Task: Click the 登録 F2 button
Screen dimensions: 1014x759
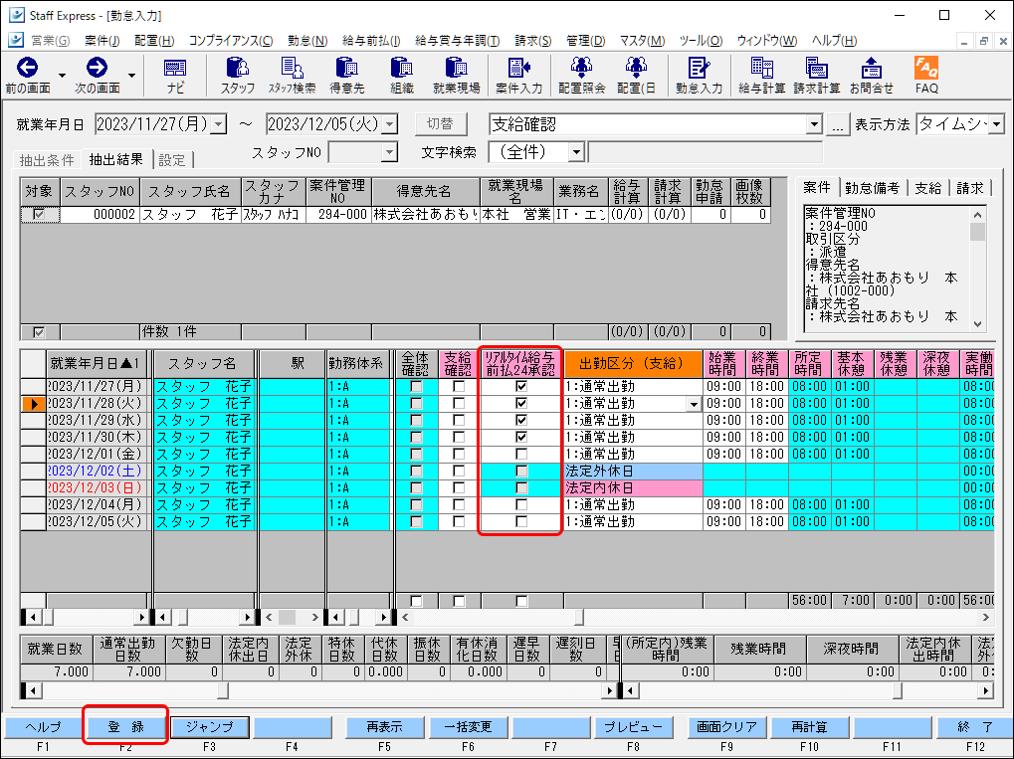Action: (x=125, y=727)
